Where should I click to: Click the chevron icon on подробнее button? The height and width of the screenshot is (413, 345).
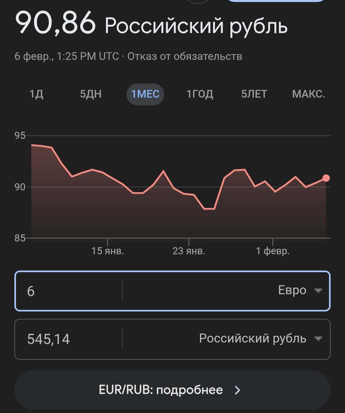click(237, 390)
